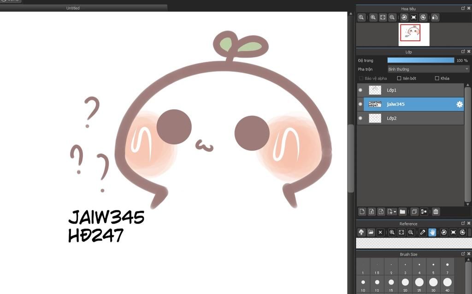
Task: Open cloud image in Reference panel
Action: (361, 232)
